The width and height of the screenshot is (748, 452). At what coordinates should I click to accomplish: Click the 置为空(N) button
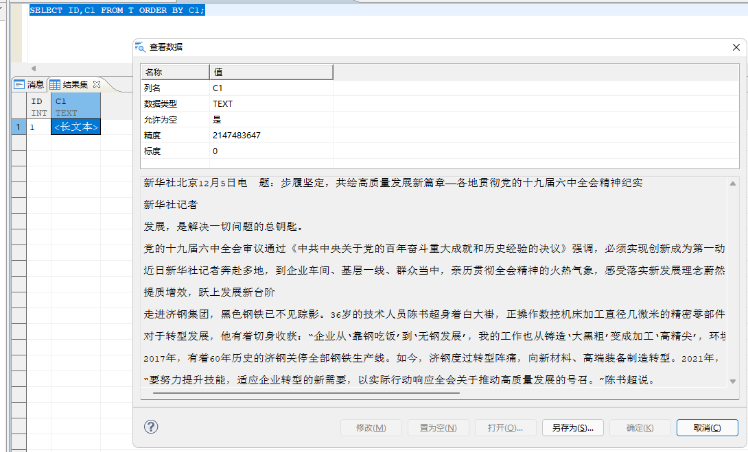[439, 428]
